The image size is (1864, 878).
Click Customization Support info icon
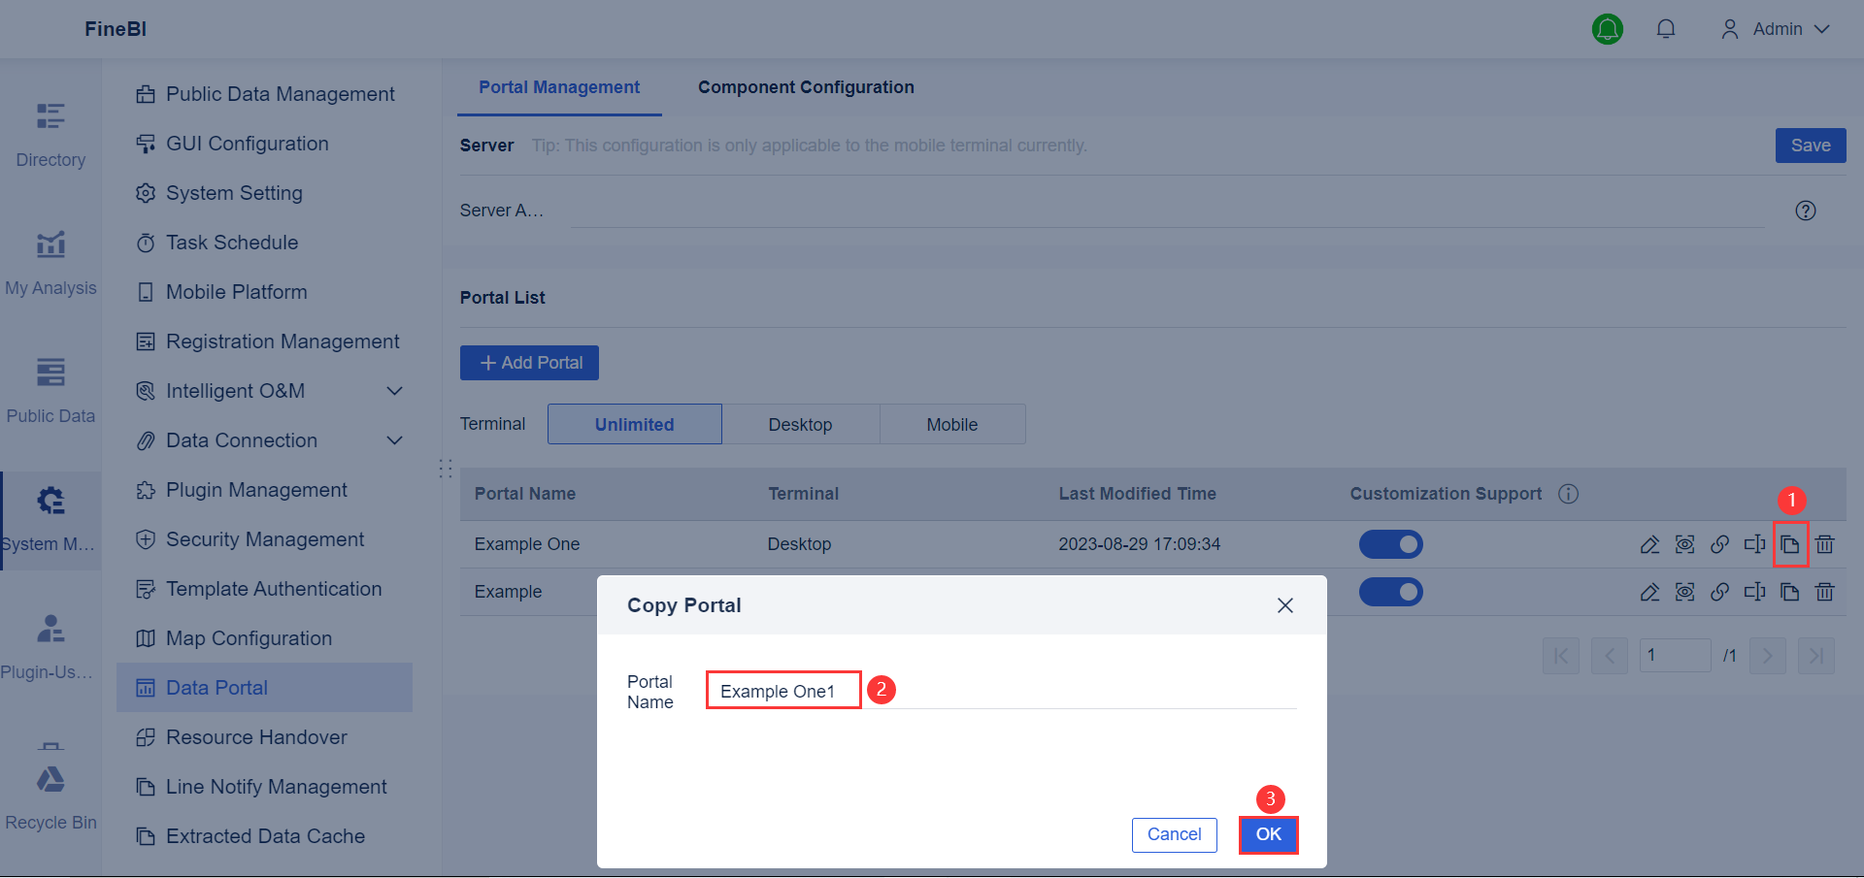click(x=1569, y=494)
